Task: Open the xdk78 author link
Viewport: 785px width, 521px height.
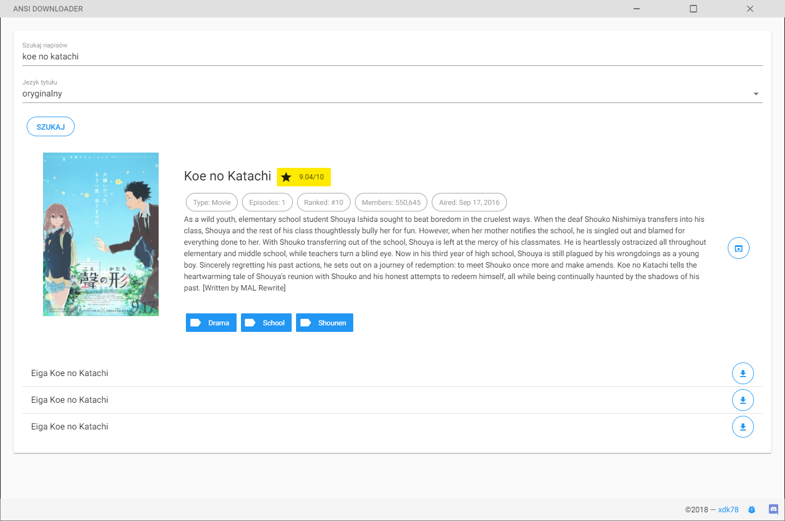Action: pos(728,510)
